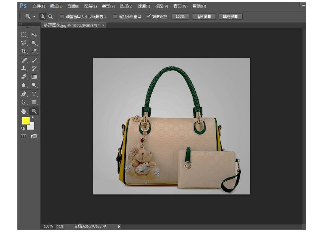Switch to the Hand tool
This screenshot has height=232, width=326.
(24, 111)
